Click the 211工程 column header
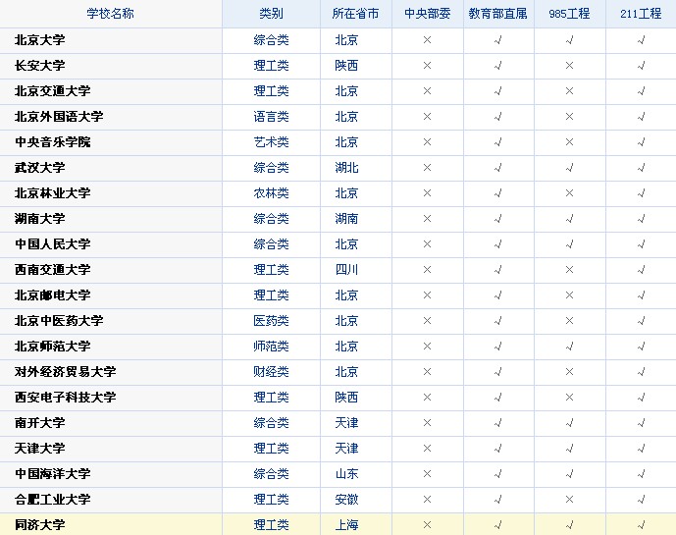 click(x=641, y=14)
